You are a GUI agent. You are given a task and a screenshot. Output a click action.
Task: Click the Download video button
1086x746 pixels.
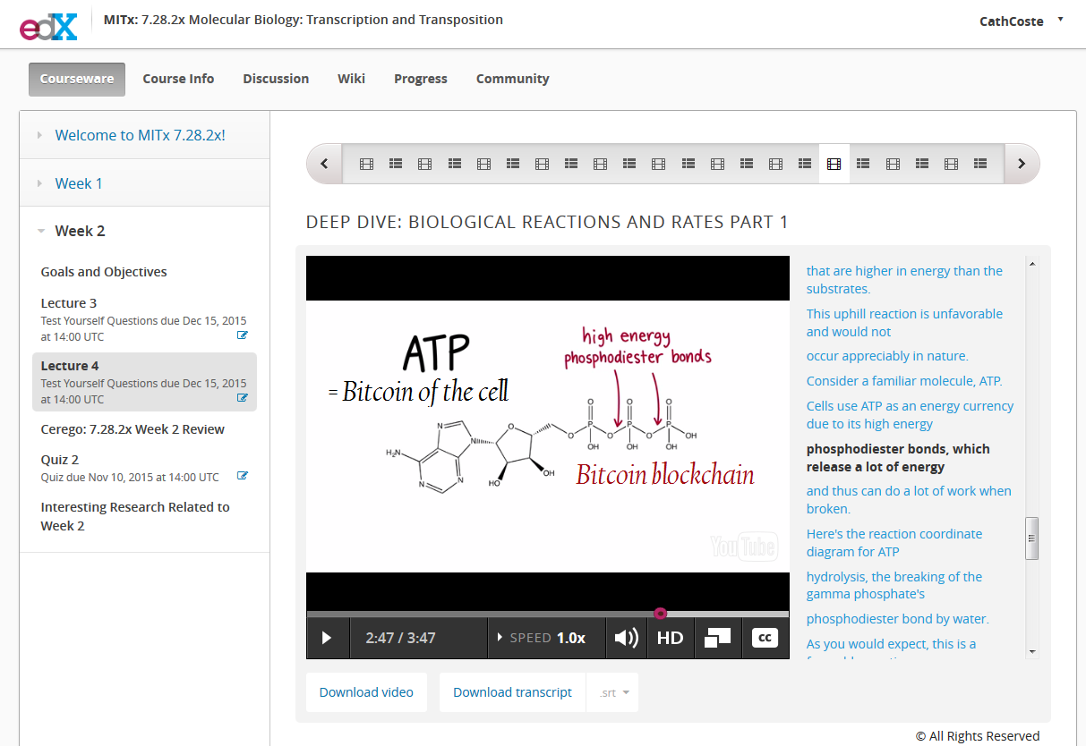(366, 692)
